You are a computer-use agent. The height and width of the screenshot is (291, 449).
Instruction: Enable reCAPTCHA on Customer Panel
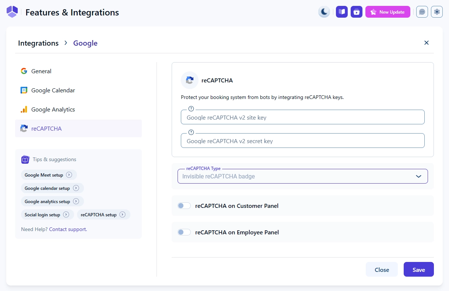tap(184, 206)
